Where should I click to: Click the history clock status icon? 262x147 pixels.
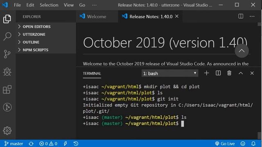click(x=76, y=143)
